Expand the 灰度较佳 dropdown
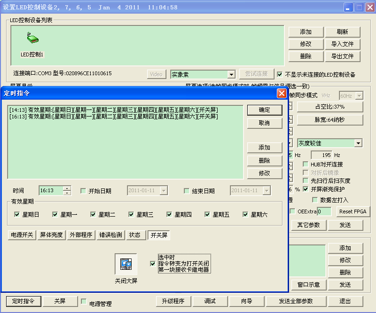Image resolution: width=376 pixels, height=313 pixels. pos(358,143)
